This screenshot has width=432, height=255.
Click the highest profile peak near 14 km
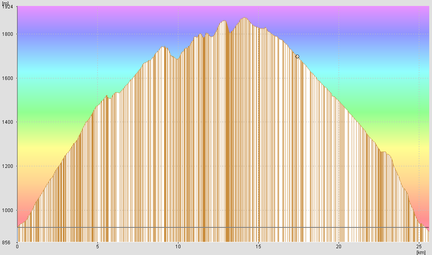point(244,18)
